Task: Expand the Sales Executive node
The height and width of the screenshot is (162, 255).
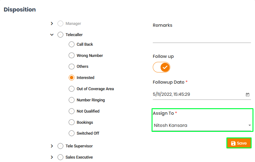Action: pos(52,157)
